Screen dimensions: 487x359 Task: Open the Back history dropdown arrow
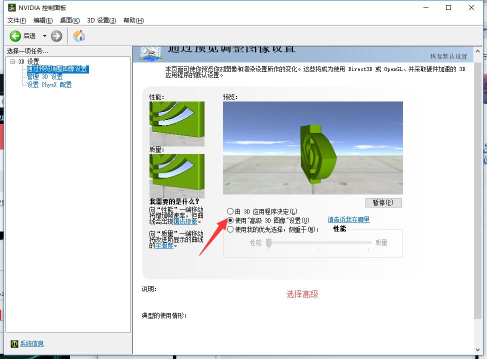pyautogui.click(x=44, y=36)
